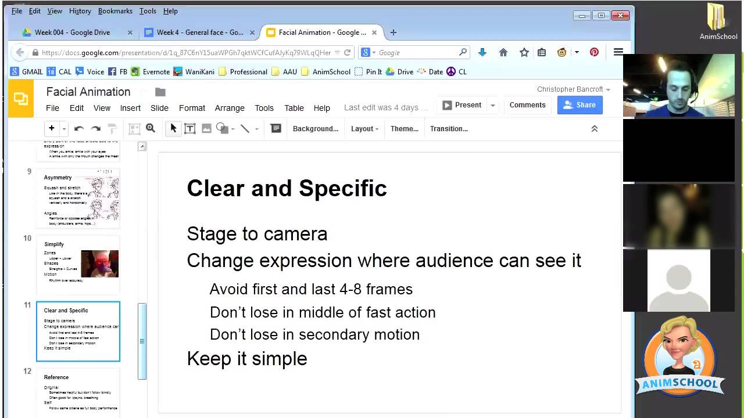Image resolution: width=744 pixels, height=418 pixels.
Task: Reload the page with refresh icon
Action: 348,52
